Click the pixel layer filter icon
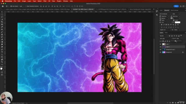186x104 pixels. tap(169, 36)
